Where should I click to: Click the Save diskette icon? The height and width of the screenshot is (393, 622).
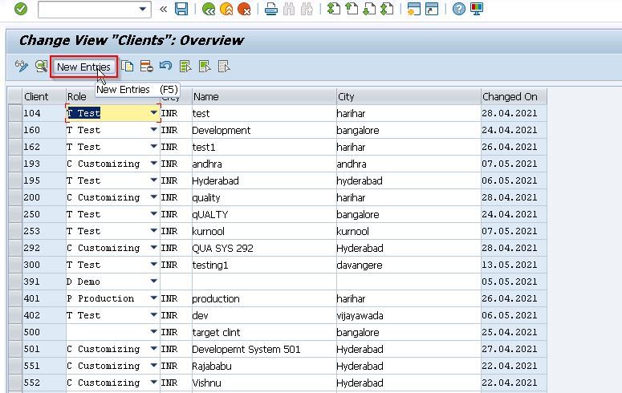[x=181, y=9]
